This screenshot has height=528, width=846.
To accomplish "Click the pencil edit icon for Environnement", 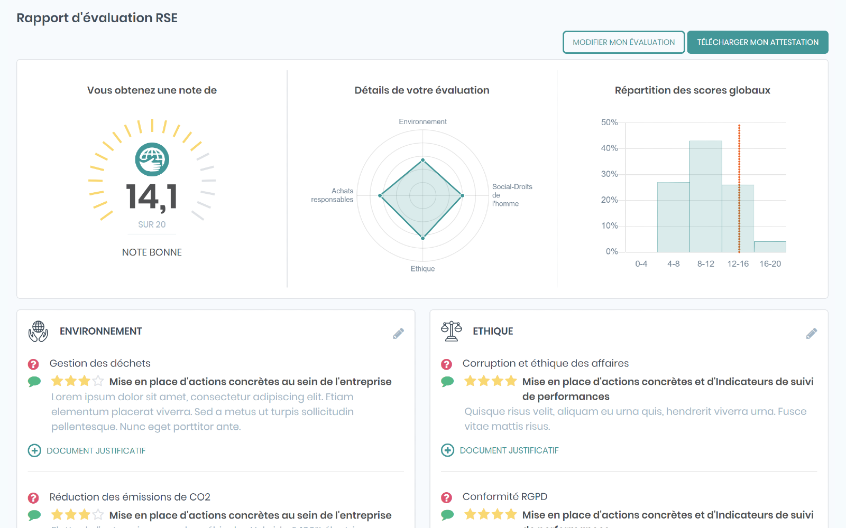I will click(x=398, y=334).
